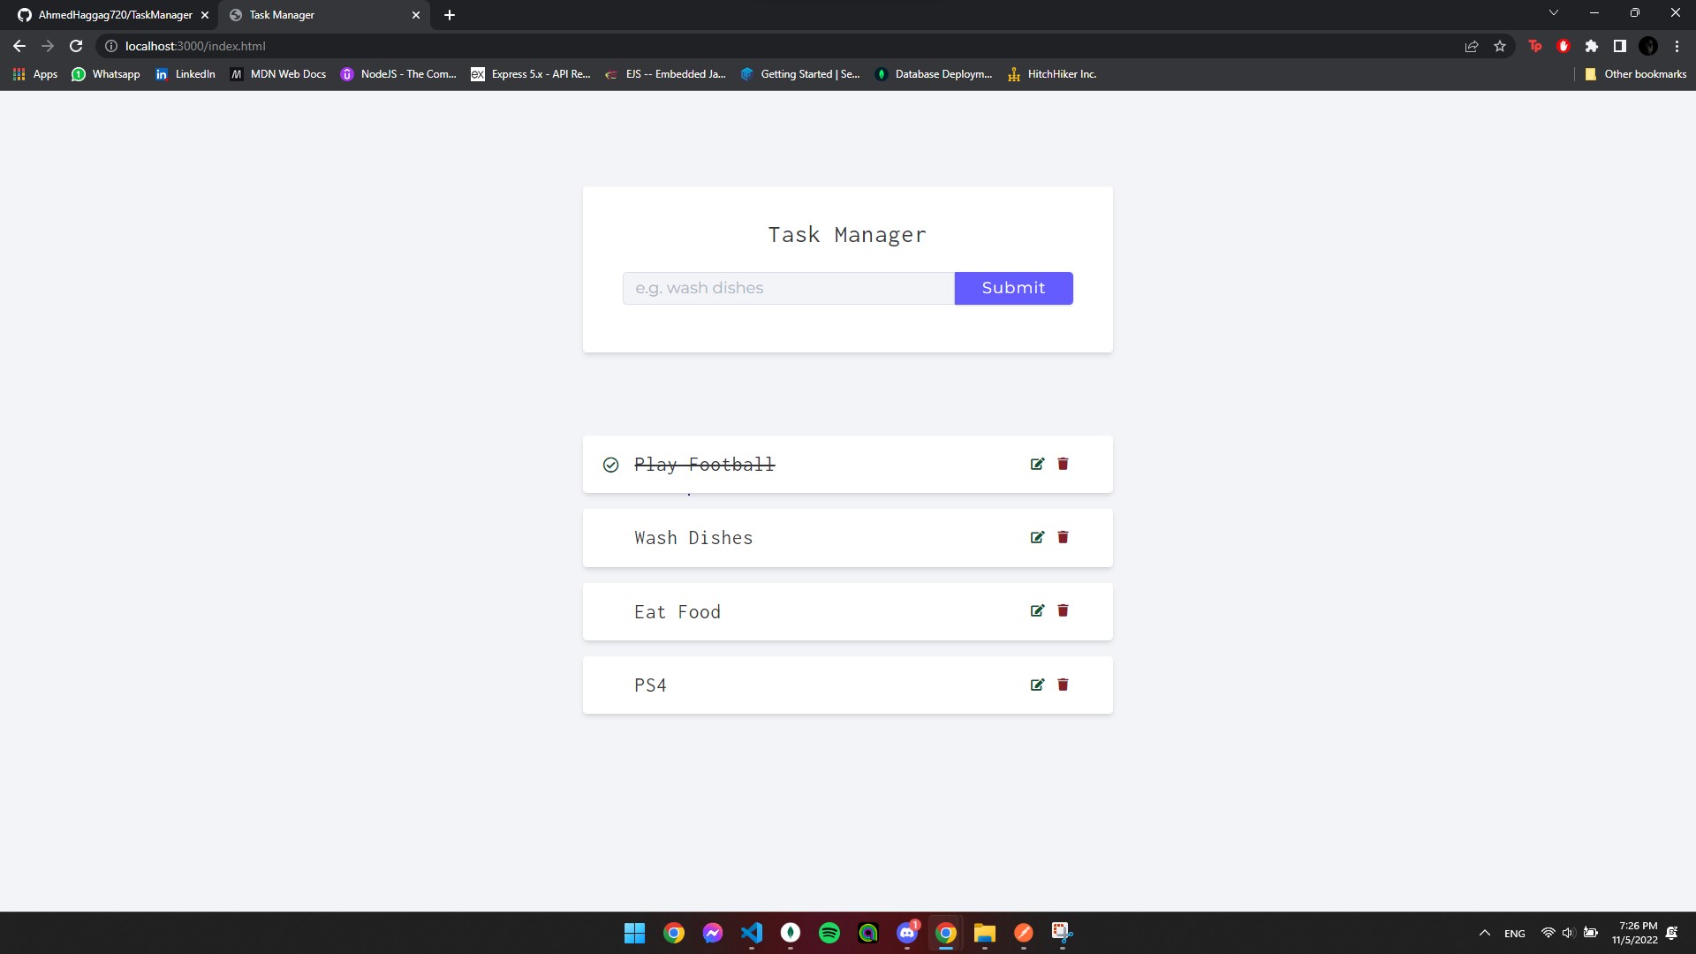Edit the Eat Food task

[1037, 610]
